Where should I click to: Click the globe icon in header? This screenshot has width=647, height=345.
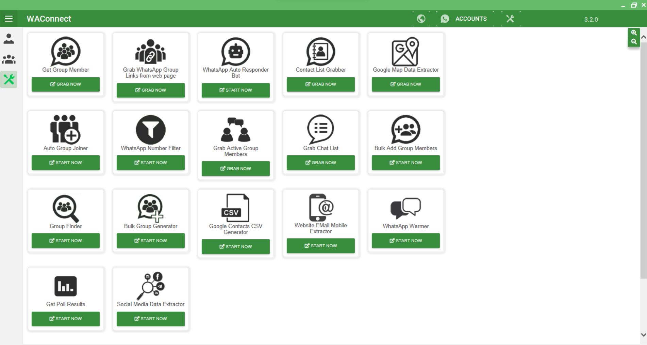(x=421, y=19)
